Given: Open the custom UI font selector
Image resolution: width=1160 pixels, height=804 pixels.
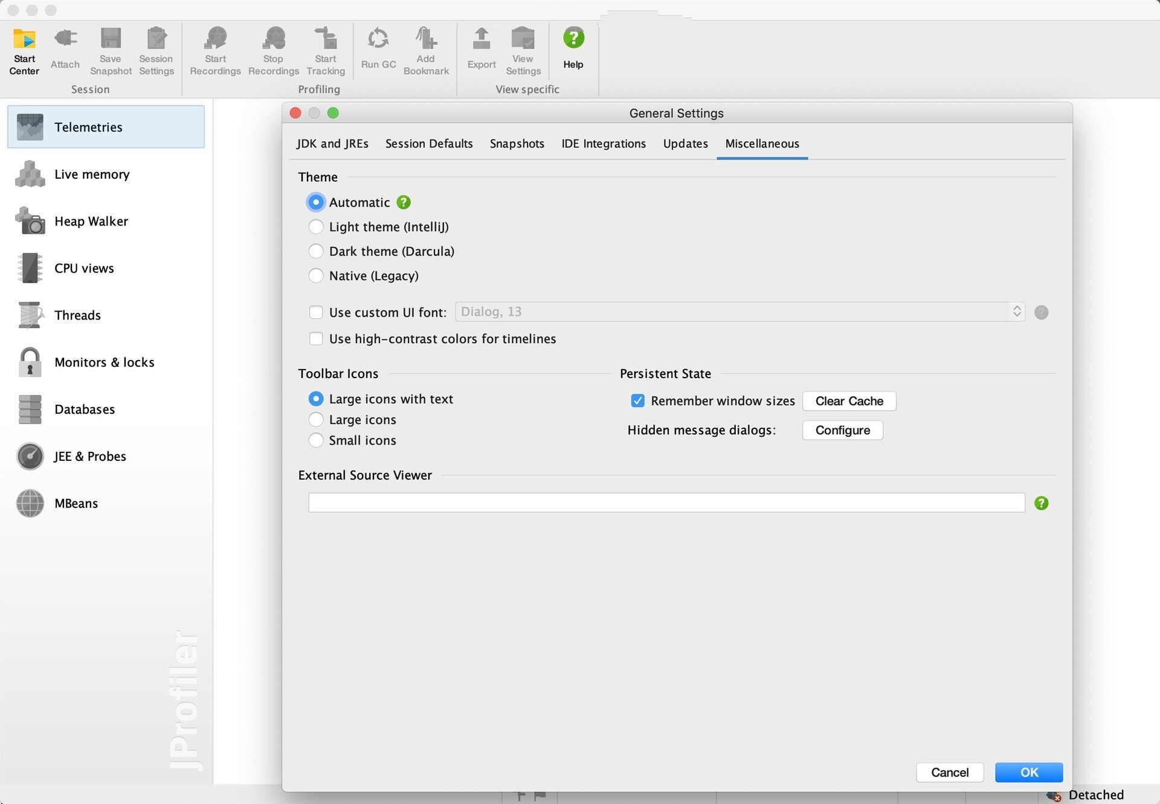Looking at the screenshot, I should (1017, 312).
